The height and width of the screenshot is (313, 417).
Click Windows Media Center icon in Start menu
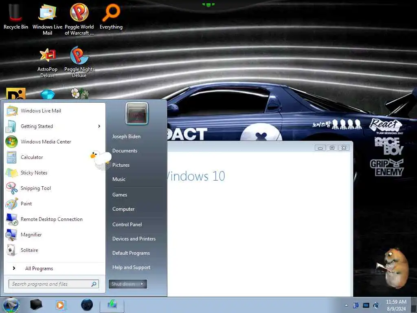click(11, 141)
